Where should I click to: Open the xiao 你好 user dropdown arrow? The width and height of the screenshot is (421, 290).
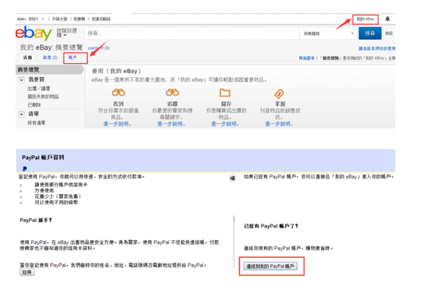click(42, 19)
